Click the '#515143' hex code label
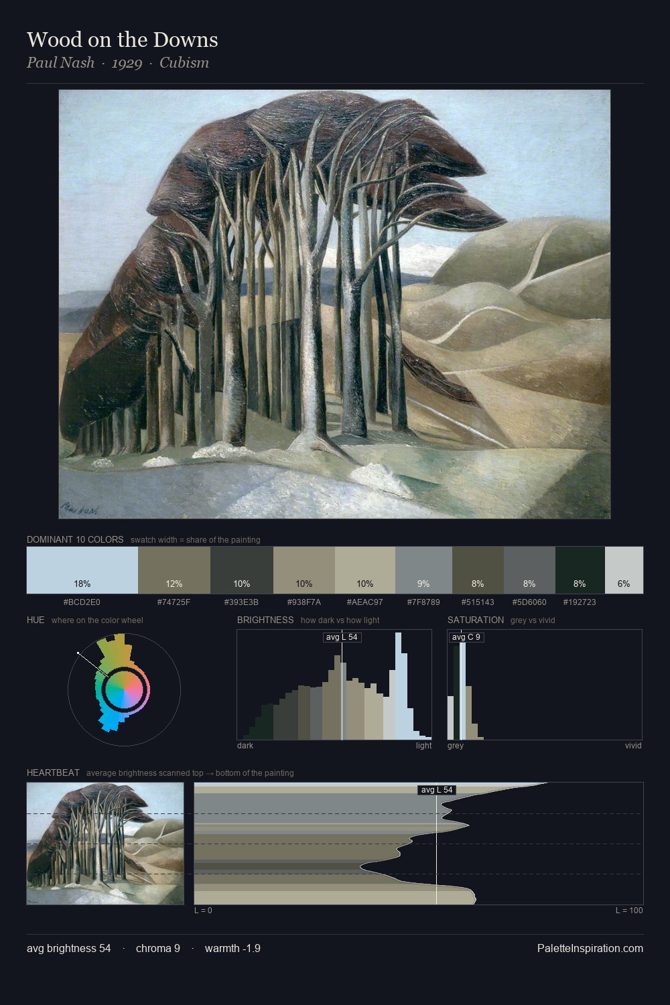Screen dimensions: 670x1005 (x=478, y=602)
